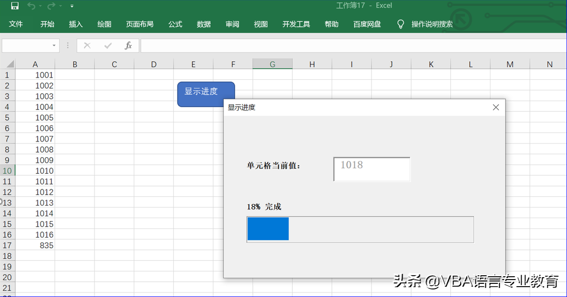Open the 数据 ribbon tab
Viewport: 567px width, 297px height.
pos(204,24)
